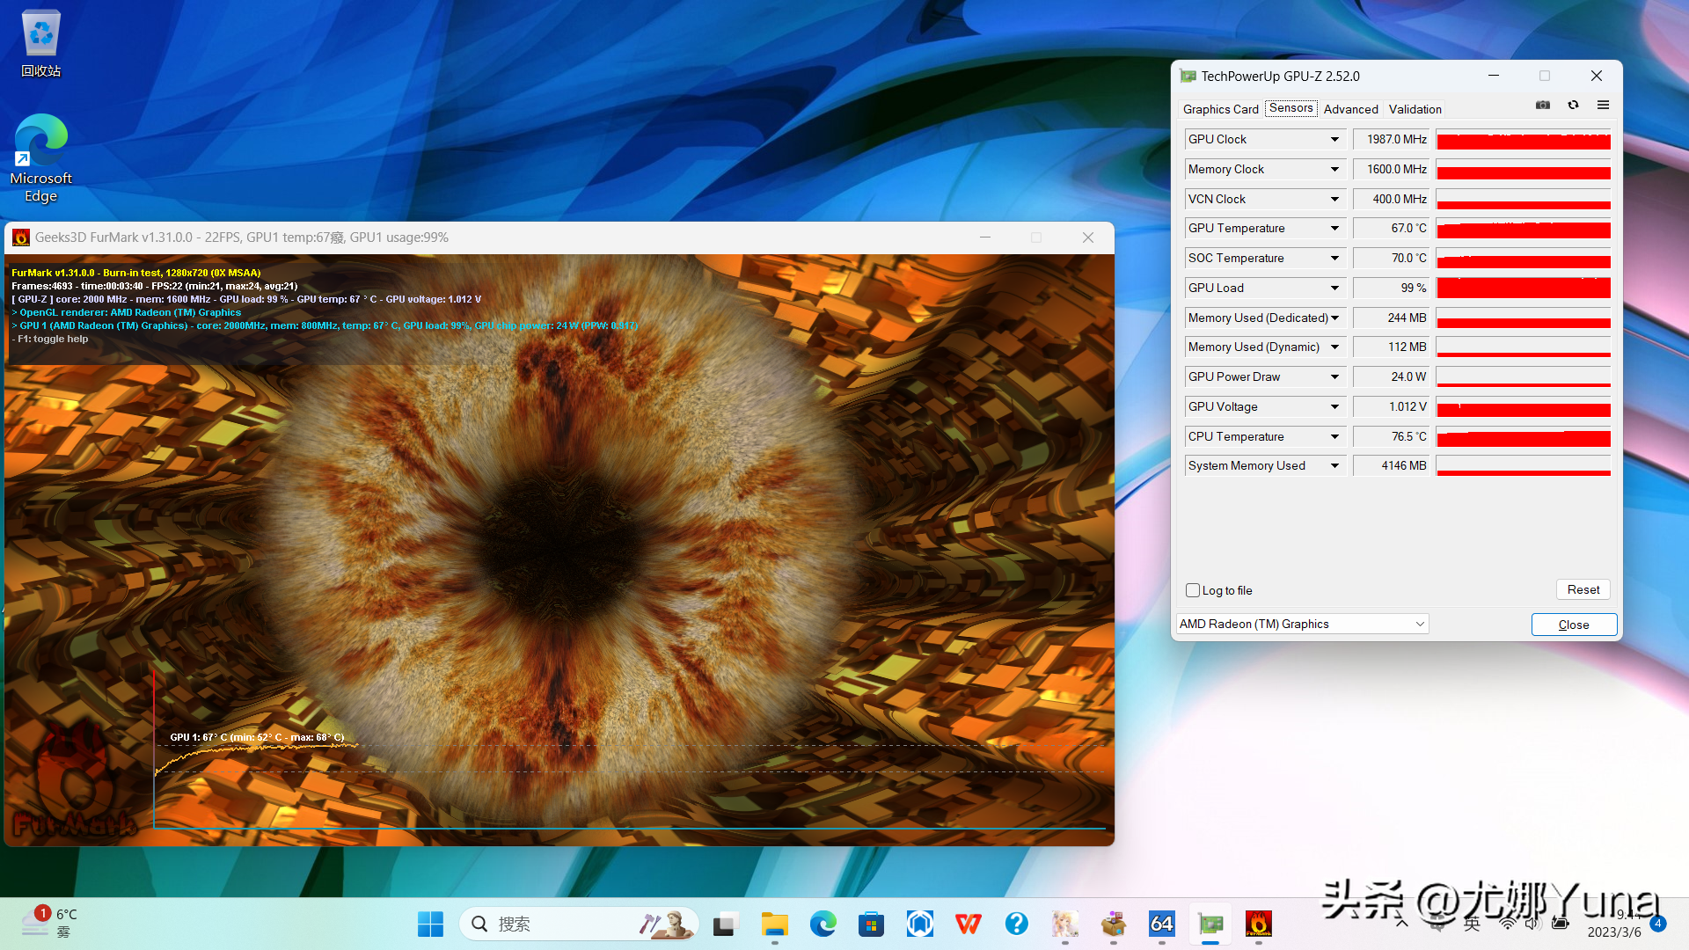
Task: Open the Recycle Bin desktop icon
Action: (41, 44)
